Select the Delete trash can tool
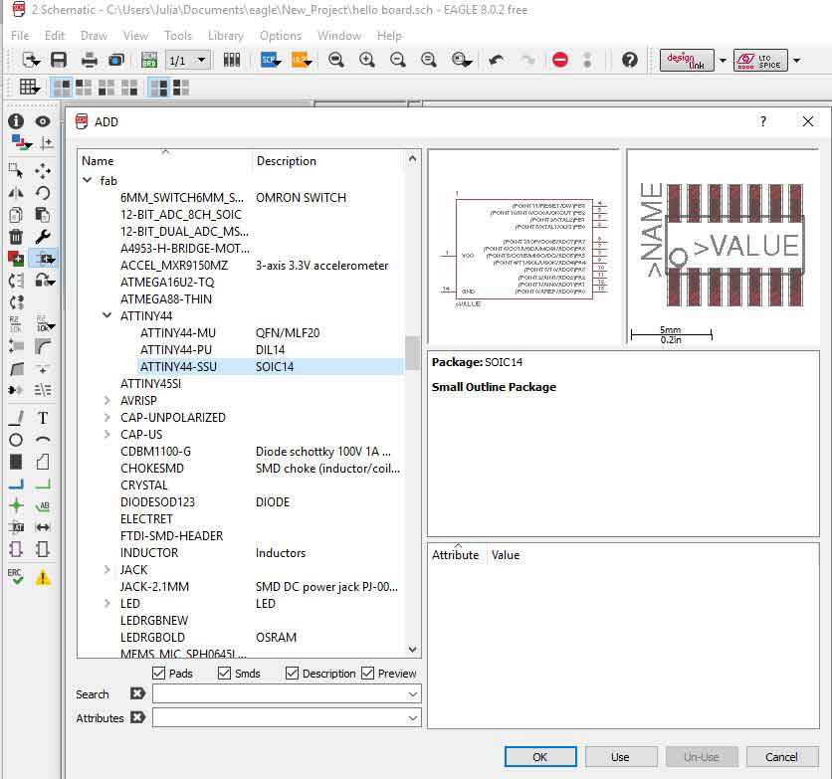Image resolution: width=832 pixels, height=779 pixels. [16, 236]
